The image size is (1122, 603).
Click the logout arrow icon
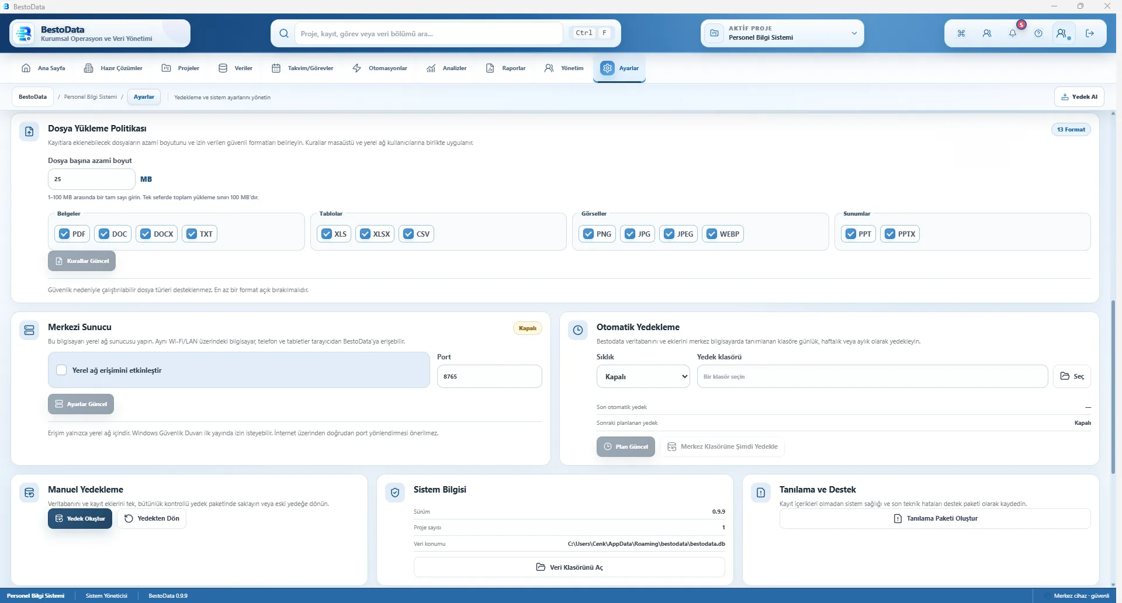1089,33
